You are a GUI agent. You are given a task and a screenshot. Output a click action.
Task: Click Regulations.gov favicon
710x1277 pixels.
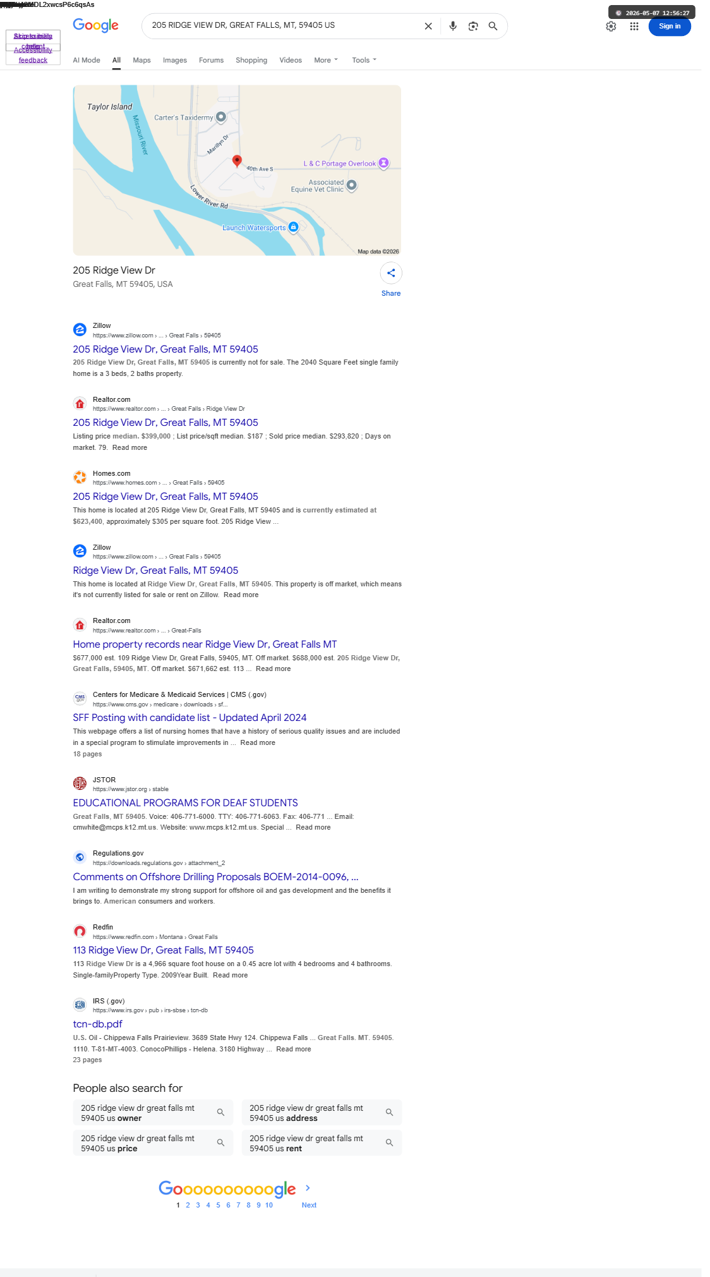point(80,857)
